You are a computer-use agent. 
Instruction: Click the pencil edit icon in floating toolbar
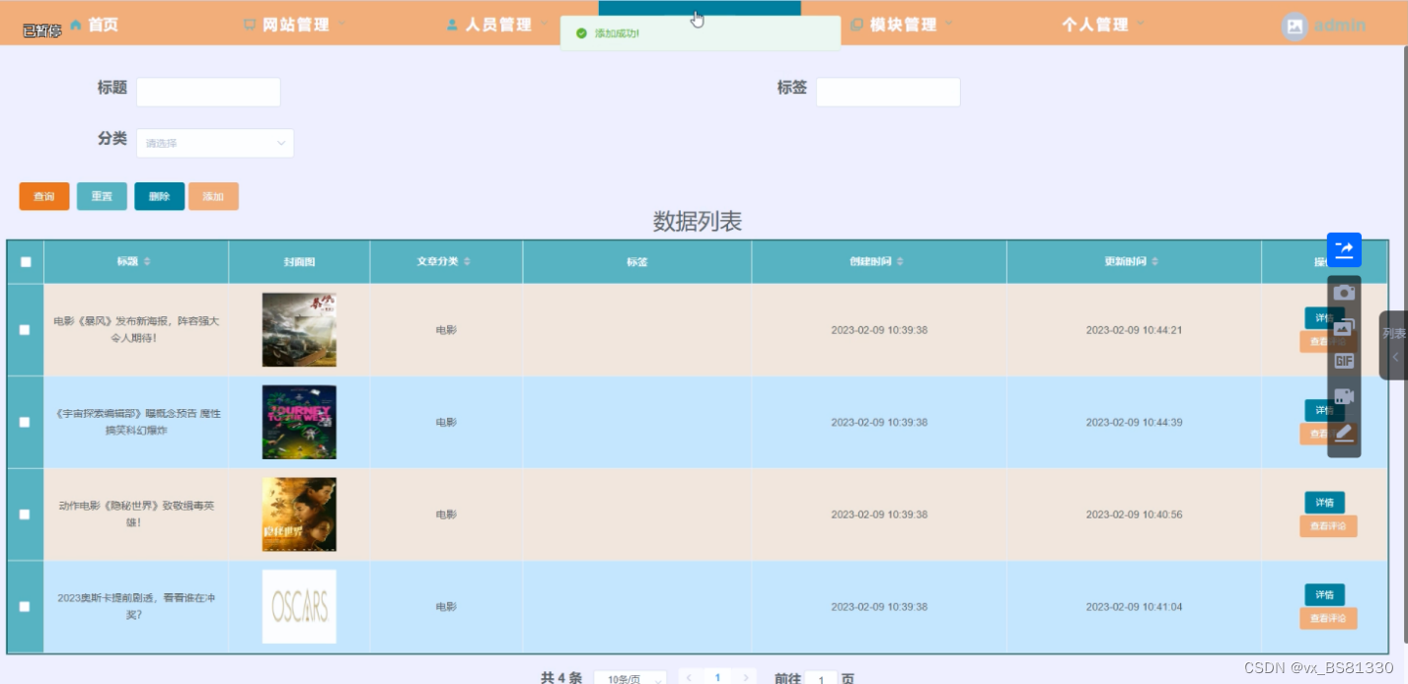tap(1344, 432)
